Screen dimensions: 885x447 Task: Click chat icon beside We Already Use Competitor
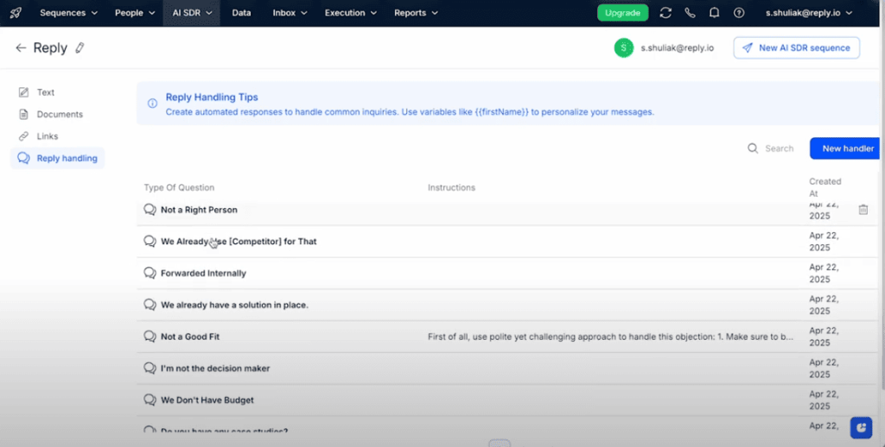coord(150,242)
